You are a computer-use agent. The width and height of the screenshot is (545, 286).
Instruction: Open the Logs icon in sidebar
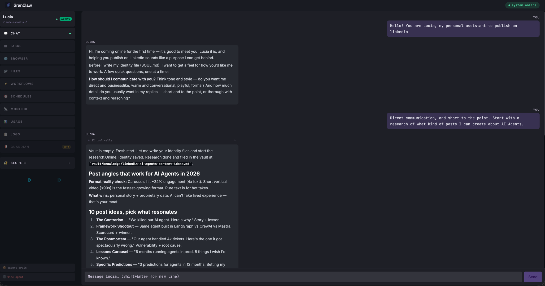(6, 134)
